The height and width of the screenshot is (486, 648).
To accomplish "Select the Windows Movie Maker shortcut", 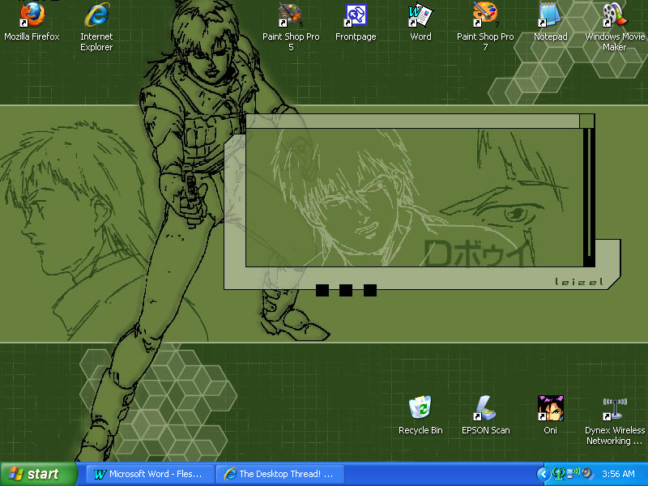I will point(615,27).
